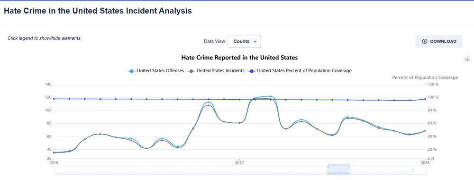Click the highlighted range slider window
This screenshot has height=180, width=474.
click(x=338, y=170)
